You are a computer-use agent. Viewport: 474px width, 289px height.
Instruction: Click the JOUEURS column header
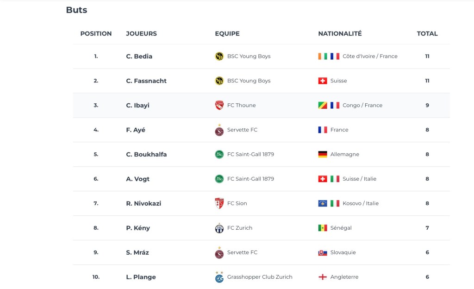click(141, 34)
